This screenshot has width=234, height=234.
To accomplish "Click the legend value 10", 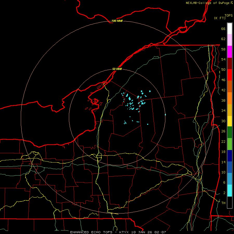I will [223, 172].
